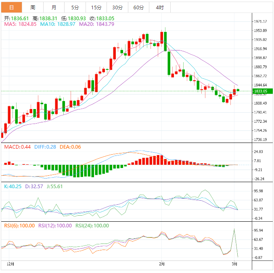274x273 pixels.
Task: Click the KDJ axis value 95.98
Action: point(258,191)
